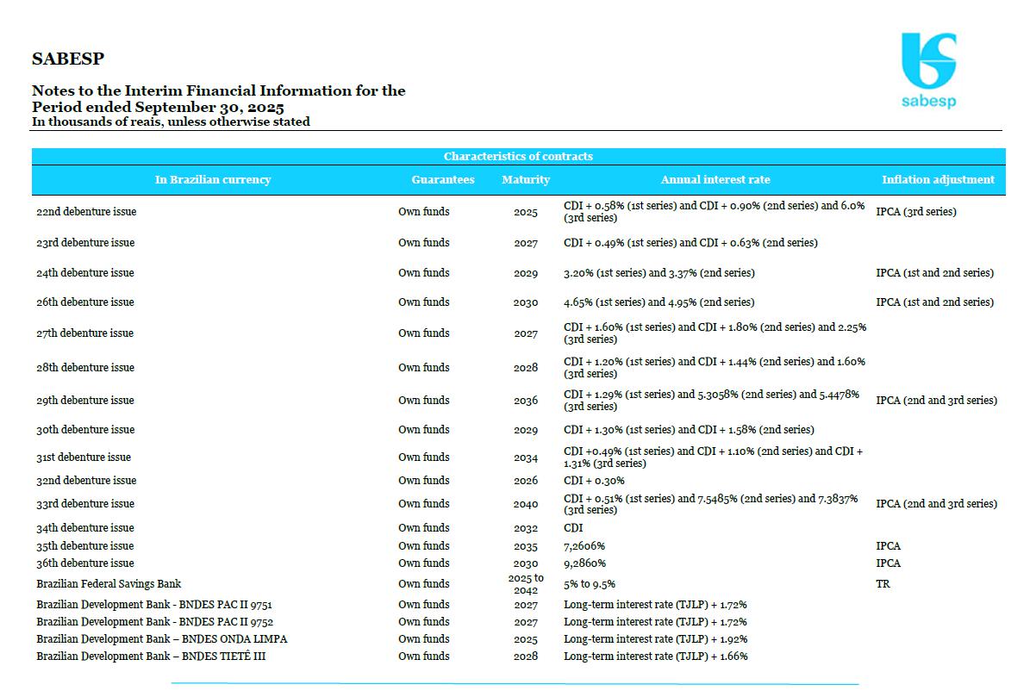Select '30th debenture issue' row label

click(85, 429)
